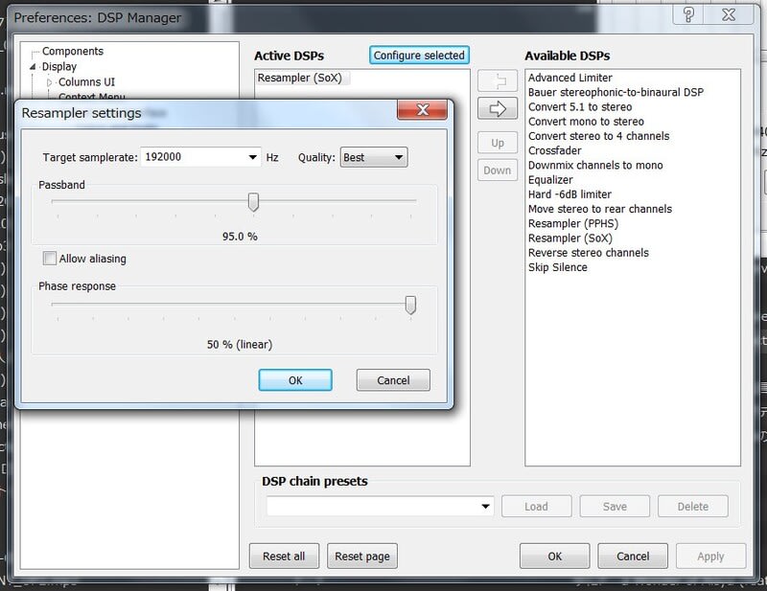Click the Passband slider thumb

253,202
